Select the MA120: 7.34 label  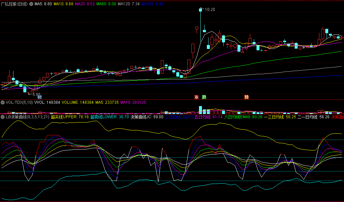pyautogui.click(x=129, y=4)
